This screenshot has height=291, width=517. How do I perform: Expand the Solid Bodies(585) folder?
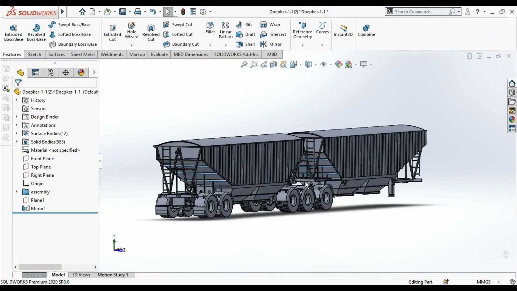coord(16,142)
